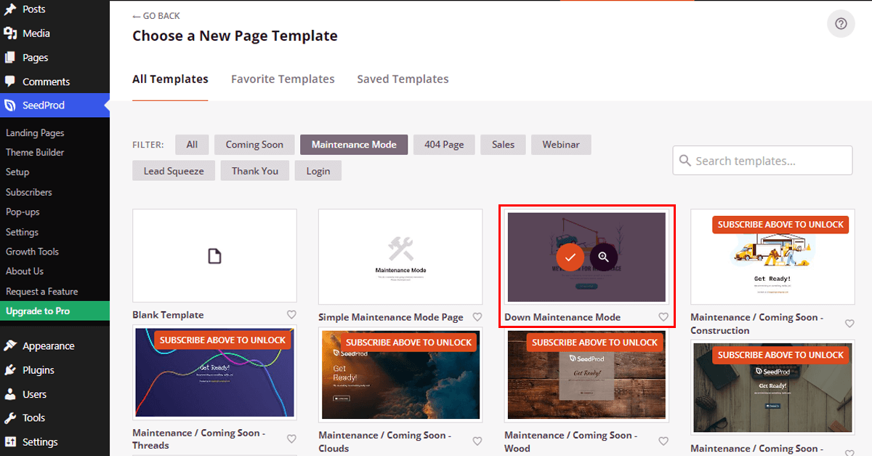This screenshot has width=872, height=456.
Task: Select the Threads template thumbnail
Action: tap(214, 374)
